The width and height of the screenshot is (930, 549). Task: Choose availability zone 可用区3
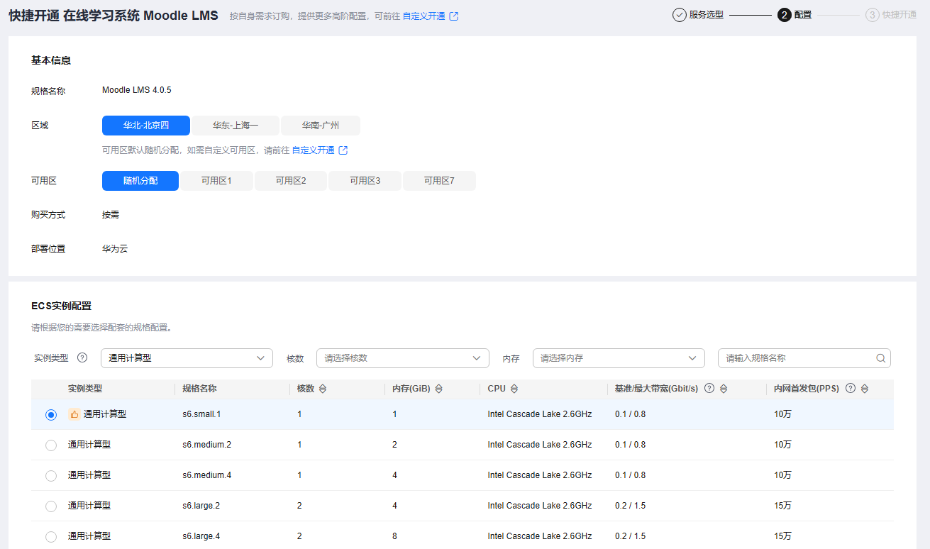365,181
